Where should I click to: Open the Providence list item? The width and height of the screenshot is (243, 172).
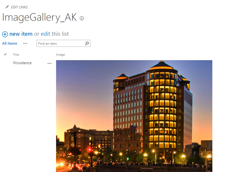tap(22, 63)
